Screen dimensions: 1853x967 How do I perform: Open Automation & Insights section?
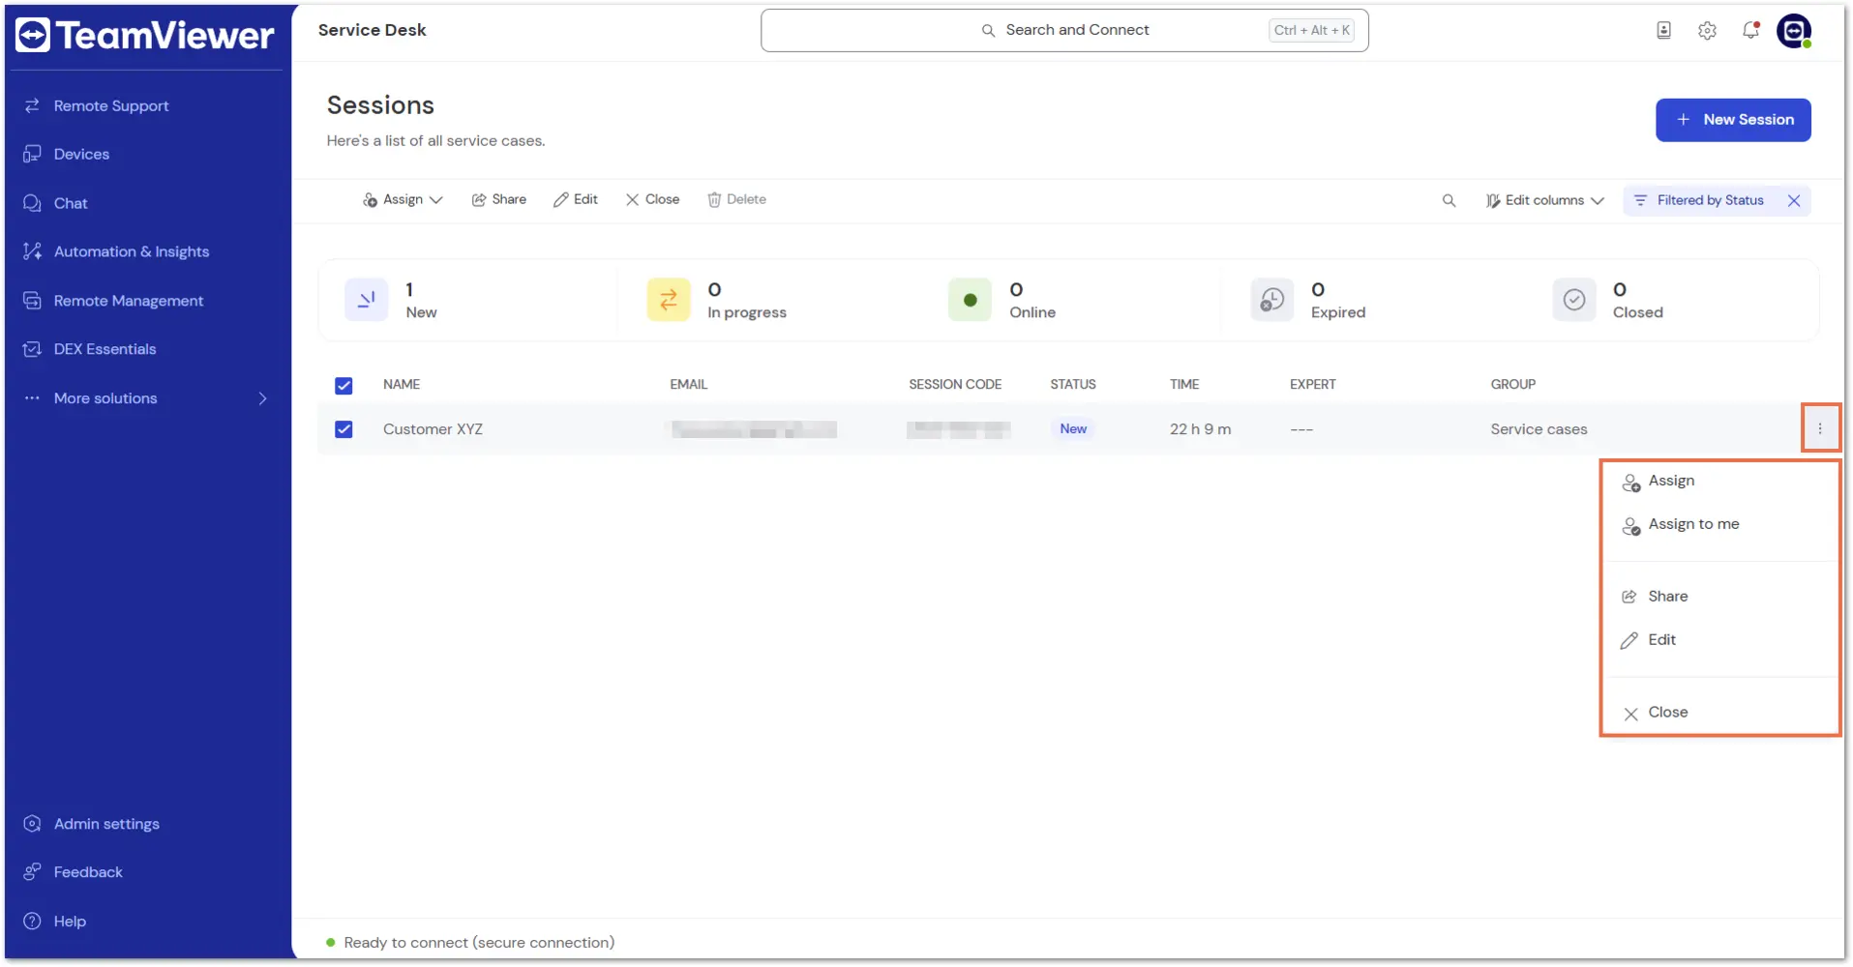pos(131,251)
